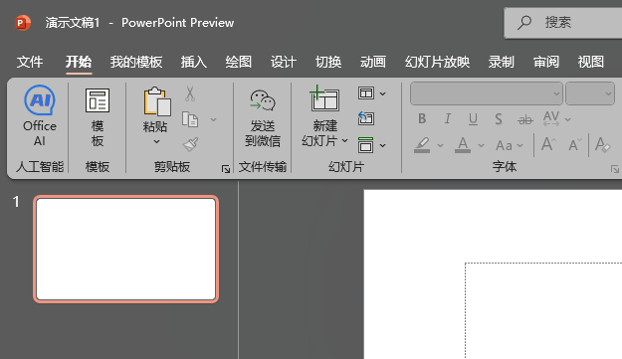
Task: Reset the slide with the reset icon
Action: pyautogui.click(x=366, y=118)
